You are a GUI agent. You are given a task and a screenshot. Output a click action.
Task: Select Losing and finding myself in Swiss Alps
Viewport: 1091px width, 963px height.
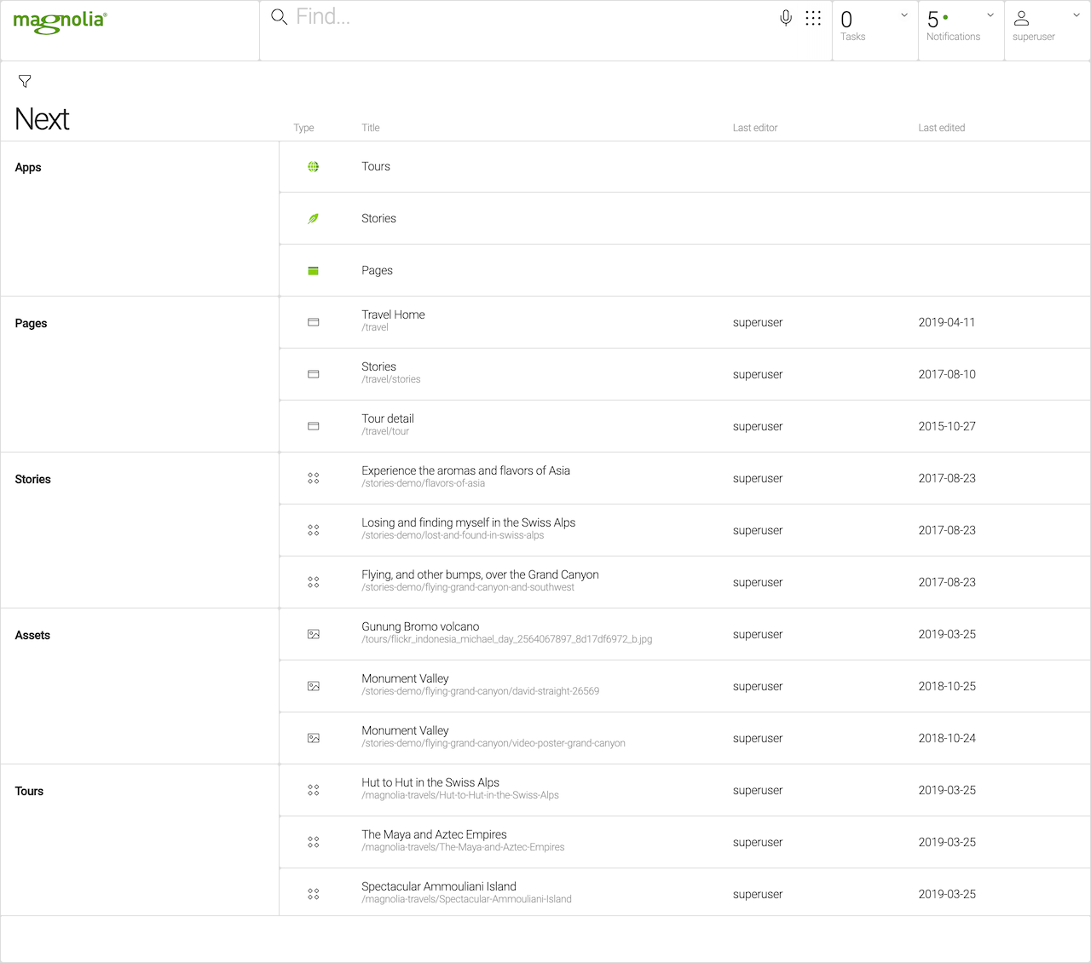[468, 523]
